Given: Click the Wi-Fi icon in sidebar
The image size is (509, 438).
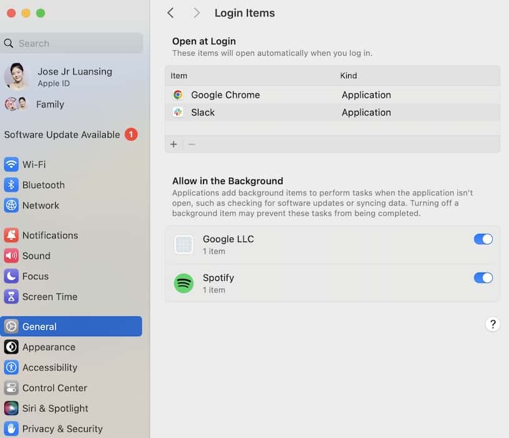Looking at the screenshot, I should point(11,165).
